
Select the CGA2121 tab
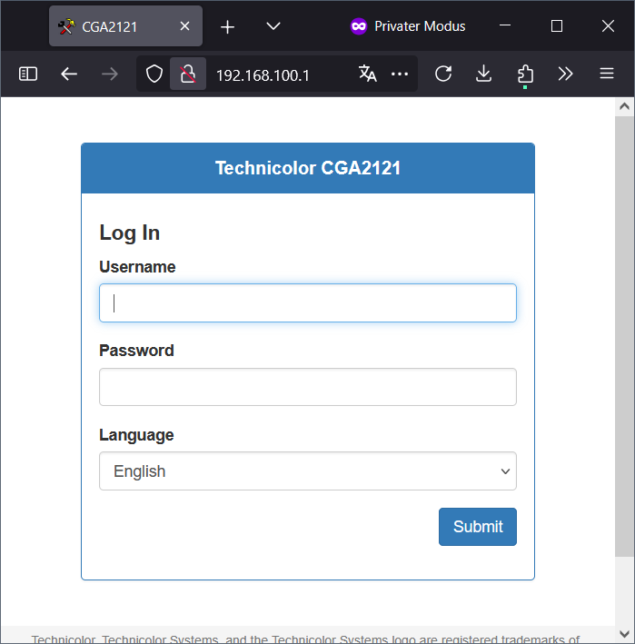pyautogui.click(x=125, y=26)
